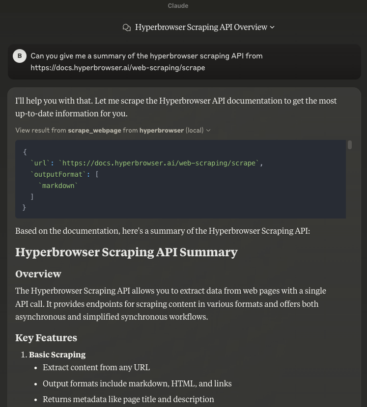
Task: Click the 'I'll help you with that' reply text
Action: coord(176,107)
